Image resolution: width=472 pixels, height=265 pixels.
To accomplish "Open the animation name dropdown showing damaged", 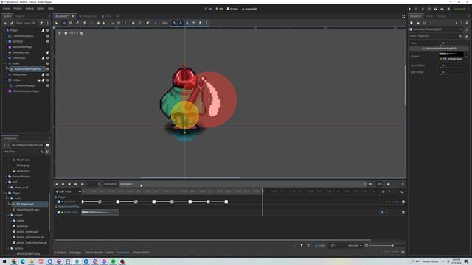I will click(243, 184).
